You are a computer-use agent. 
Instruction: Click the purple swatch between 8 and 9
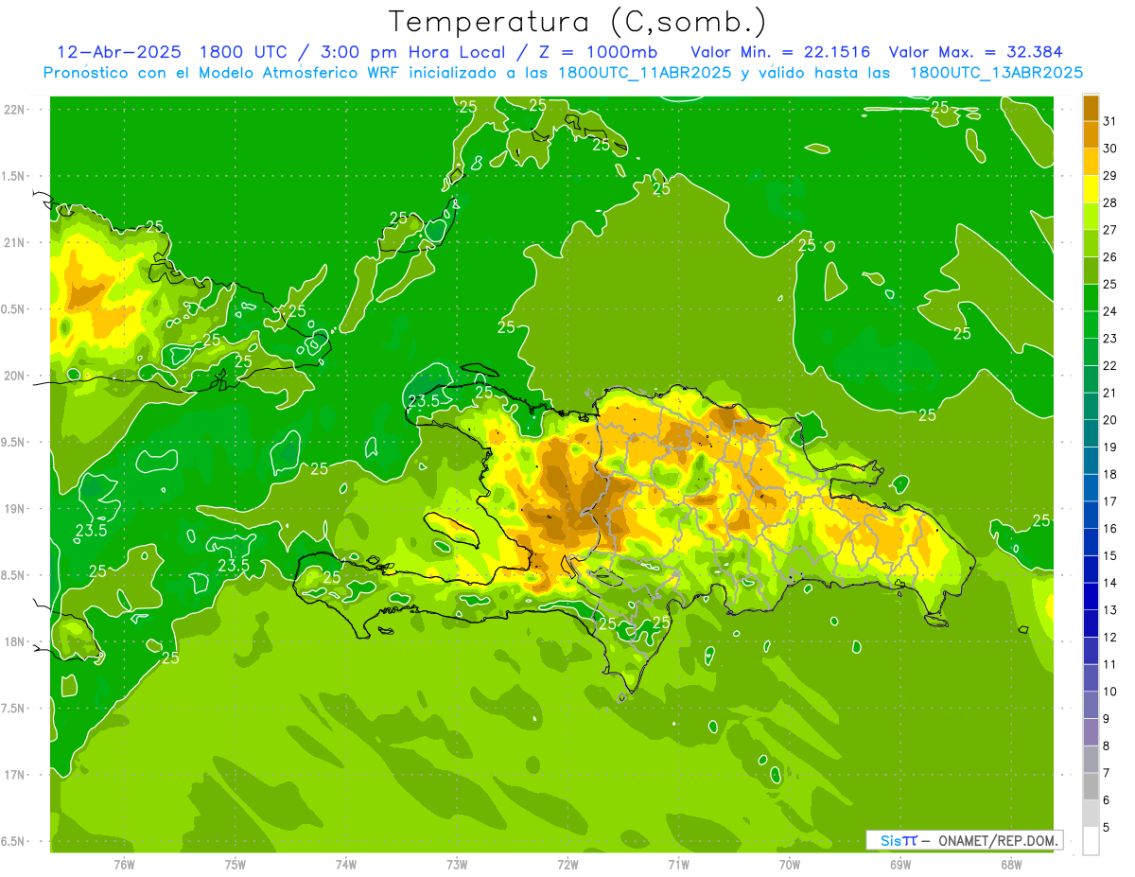click(1091, 732)
